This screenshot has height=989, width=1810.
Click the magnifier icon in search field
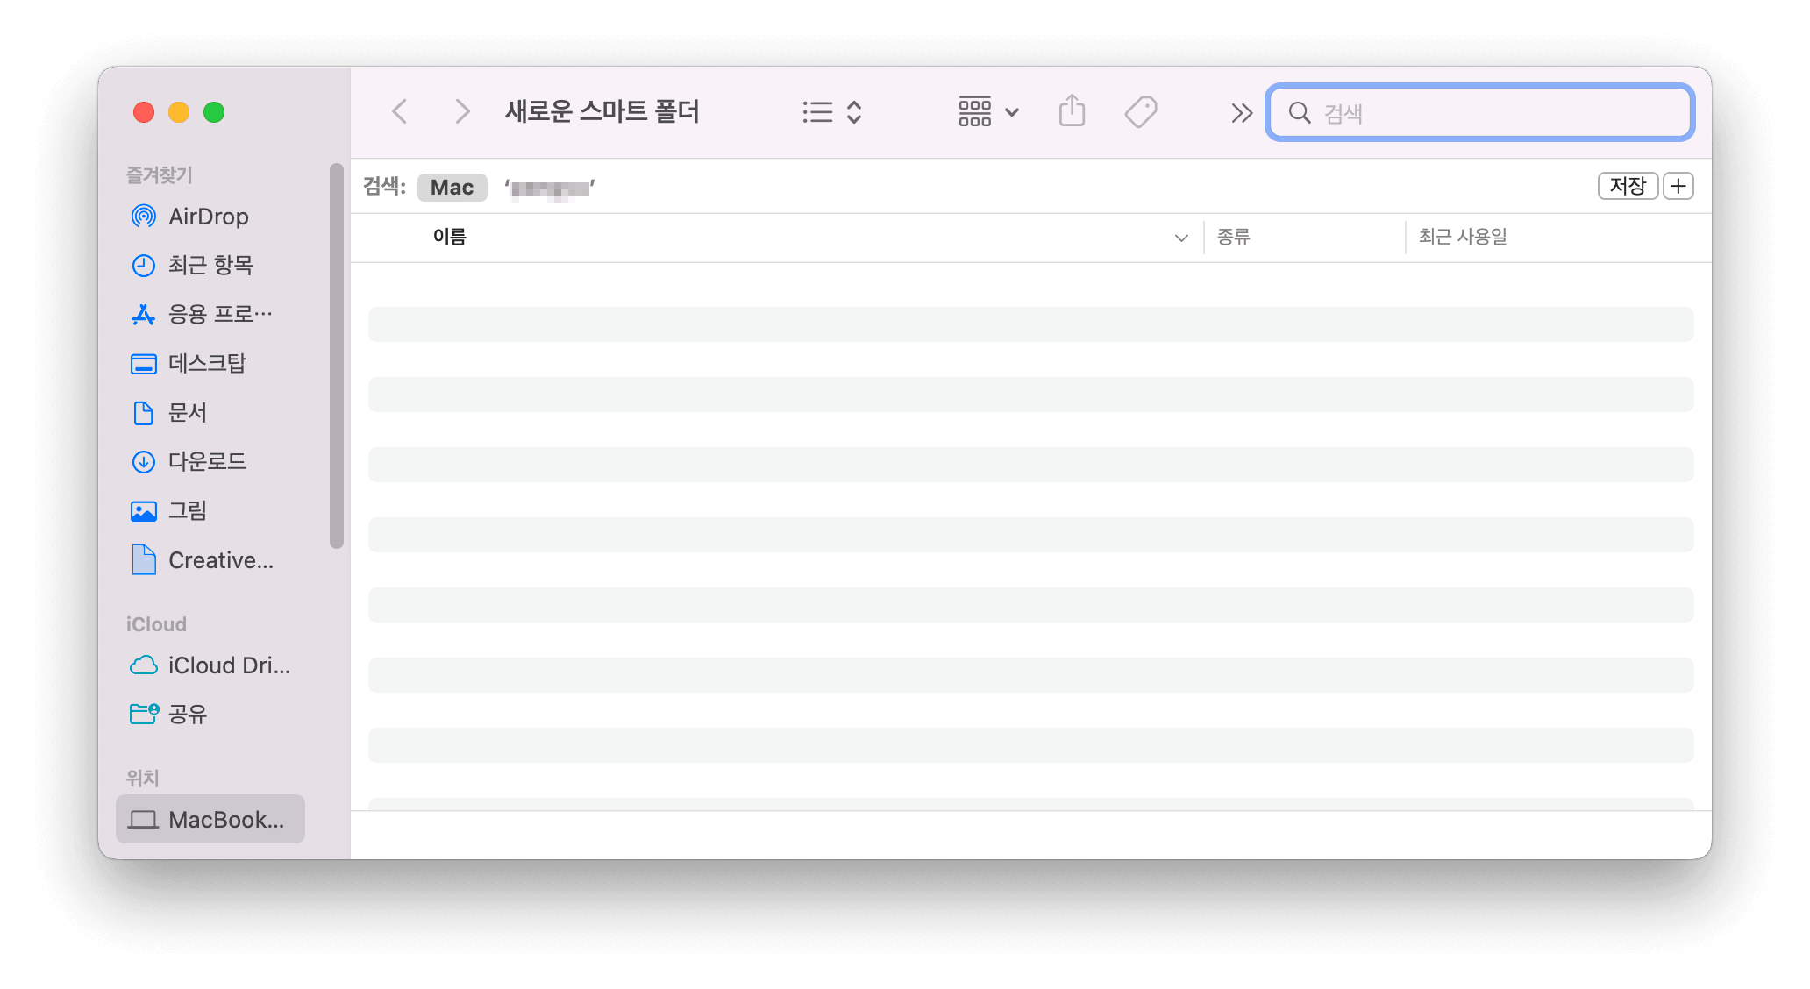pyautogui.click(x=1300, y=112)
